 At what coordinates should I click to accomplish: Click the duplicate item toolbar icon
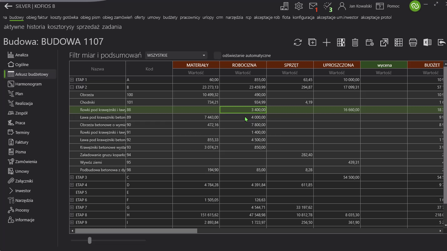312,43
